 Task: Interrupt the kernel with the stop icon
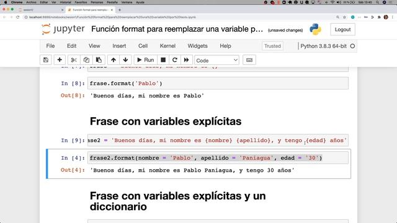tap(163, 60)
